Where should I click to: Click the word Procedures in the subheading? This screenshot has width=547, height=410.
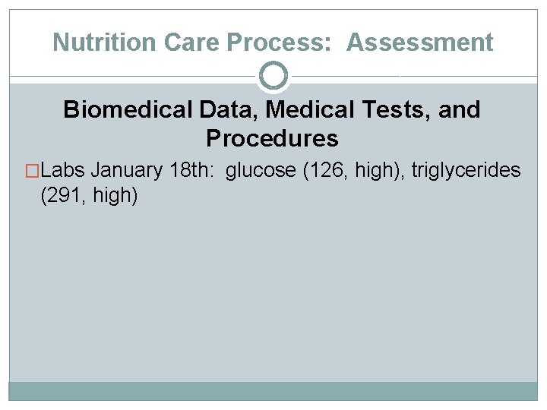point(272,138)
